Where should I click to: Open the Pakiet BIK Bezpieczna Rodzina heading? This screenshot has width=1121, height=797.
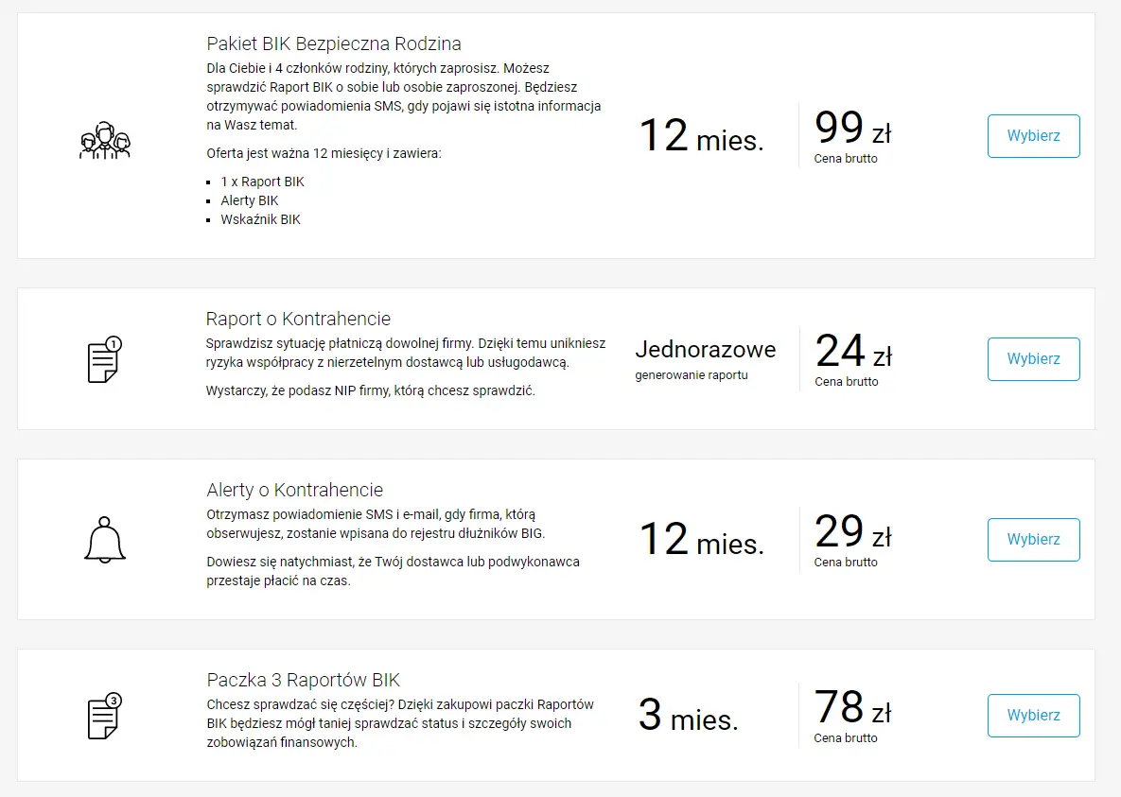(x=334, y=43)
